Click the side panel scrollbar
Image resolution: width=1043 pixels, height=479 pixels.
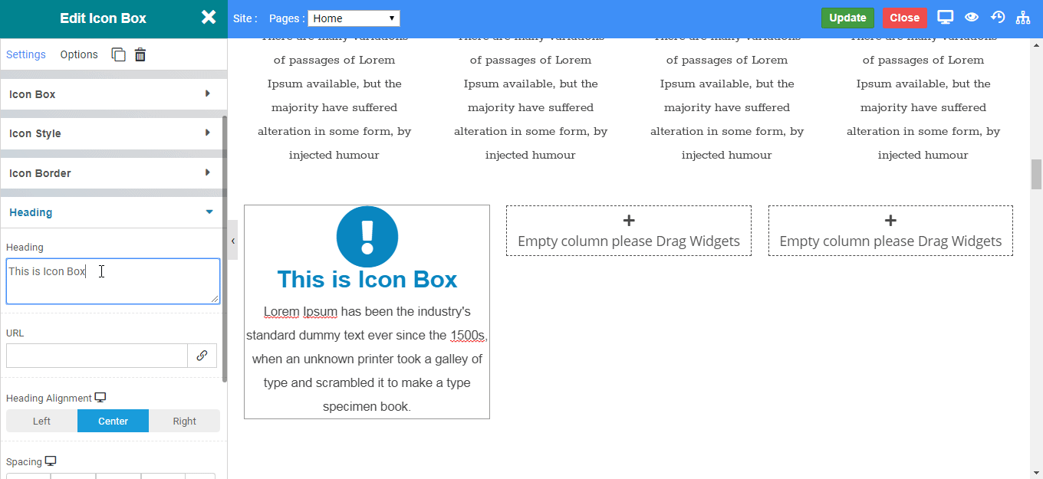pyautogui.click(x=225, y=249)
